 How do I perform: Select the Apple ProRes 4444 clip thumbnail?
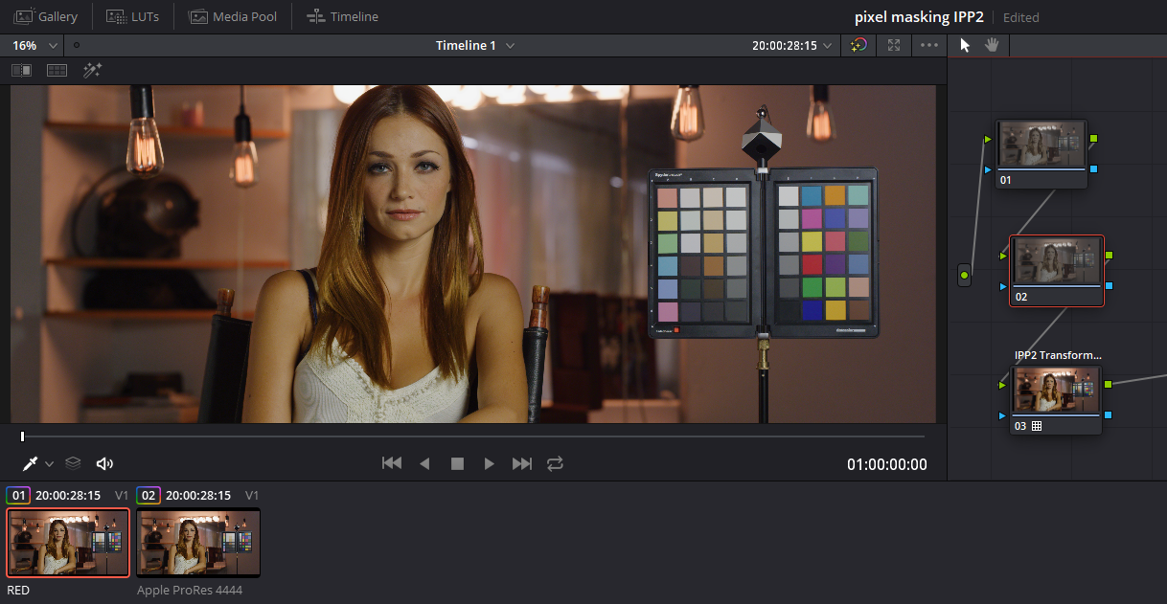point(198,543)
